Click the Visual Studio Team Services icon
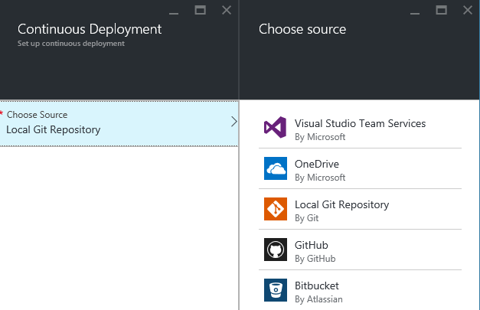The width and height of the screenshot is (480, 310). point(275,127)
